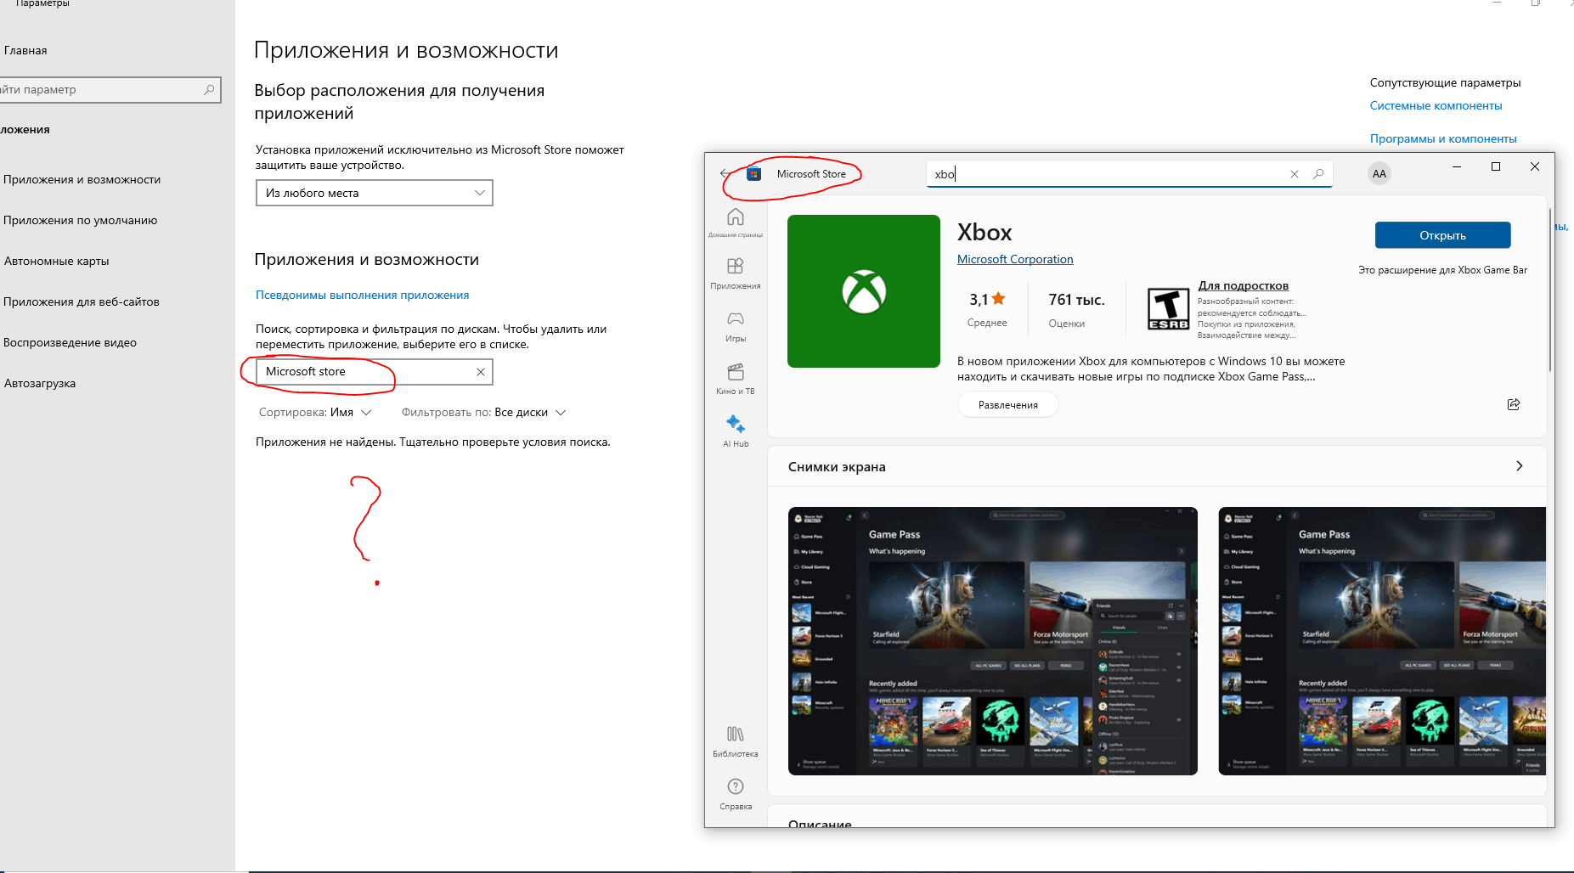Image resolution: width=1574 pixels, height=873 pixels.
Task: Open the 'Microsoft Corporation' publisher link
Action: coord(1015,259)
